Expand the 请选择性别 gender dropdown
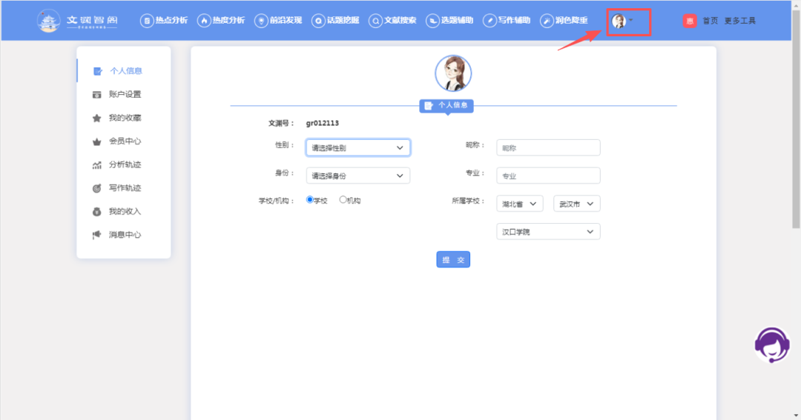The image size is (801, 420). pos(357,148)
